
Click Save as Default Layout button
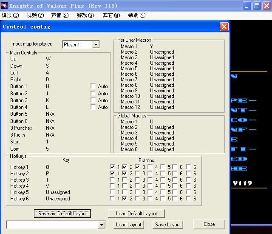[x=62, y=214]
